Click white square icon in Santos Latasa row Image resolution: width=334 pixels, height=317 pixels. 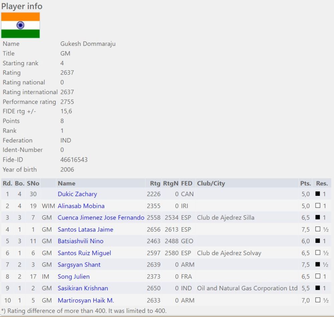tap(318, 229)
